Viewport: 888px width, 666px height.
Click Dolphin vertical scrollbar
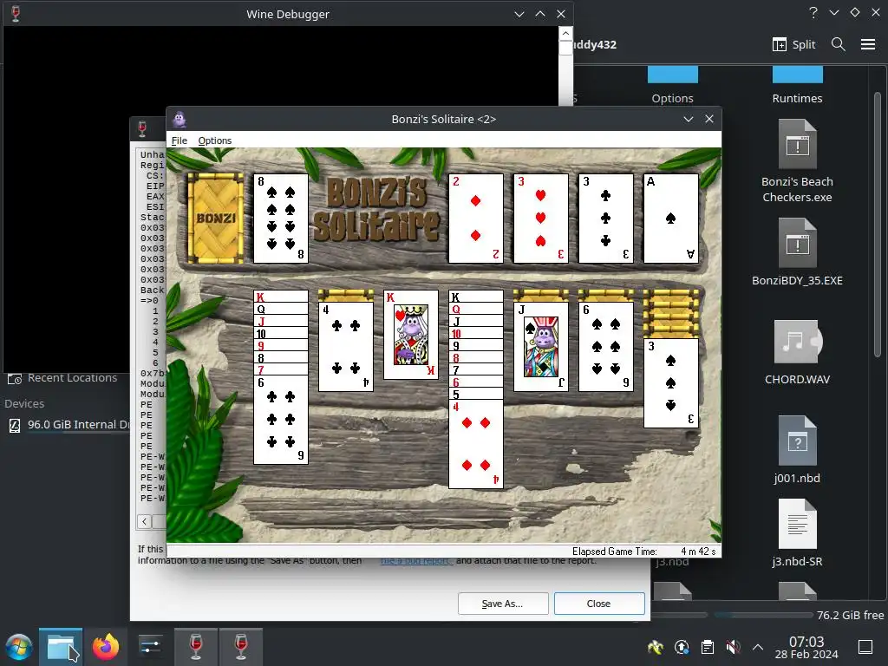[x=878, y=224]
